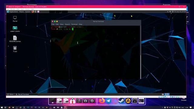Show hidden Windows tray icons
The height and width of the screenshot is (109, 194).
(x=162, y=107)
